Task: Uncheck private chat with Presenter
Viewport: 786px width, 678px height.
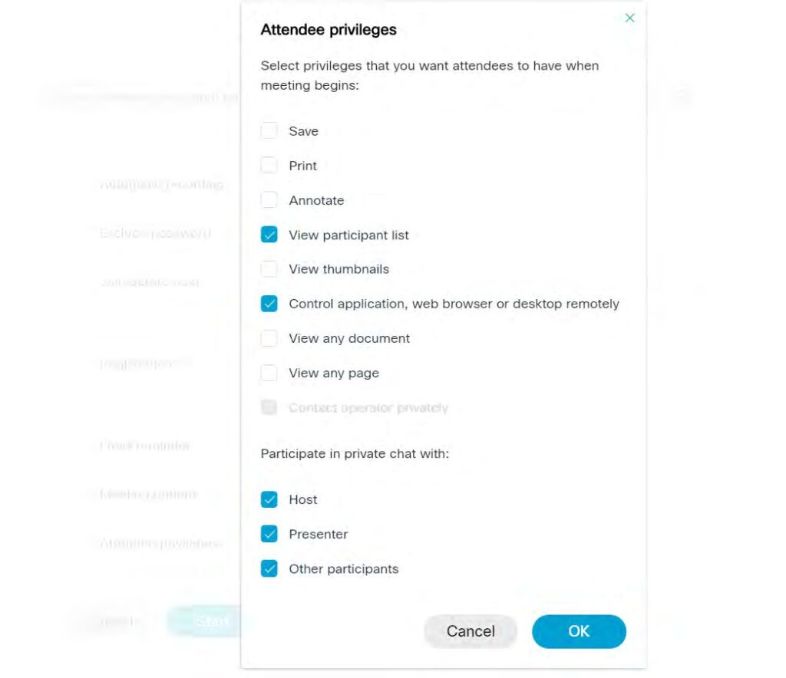Action: pos(269,534)
